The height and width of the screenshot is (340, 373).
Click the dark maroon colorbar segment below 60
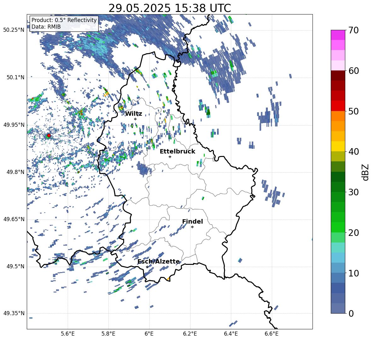pyautogui.click(x=338, y=75)
